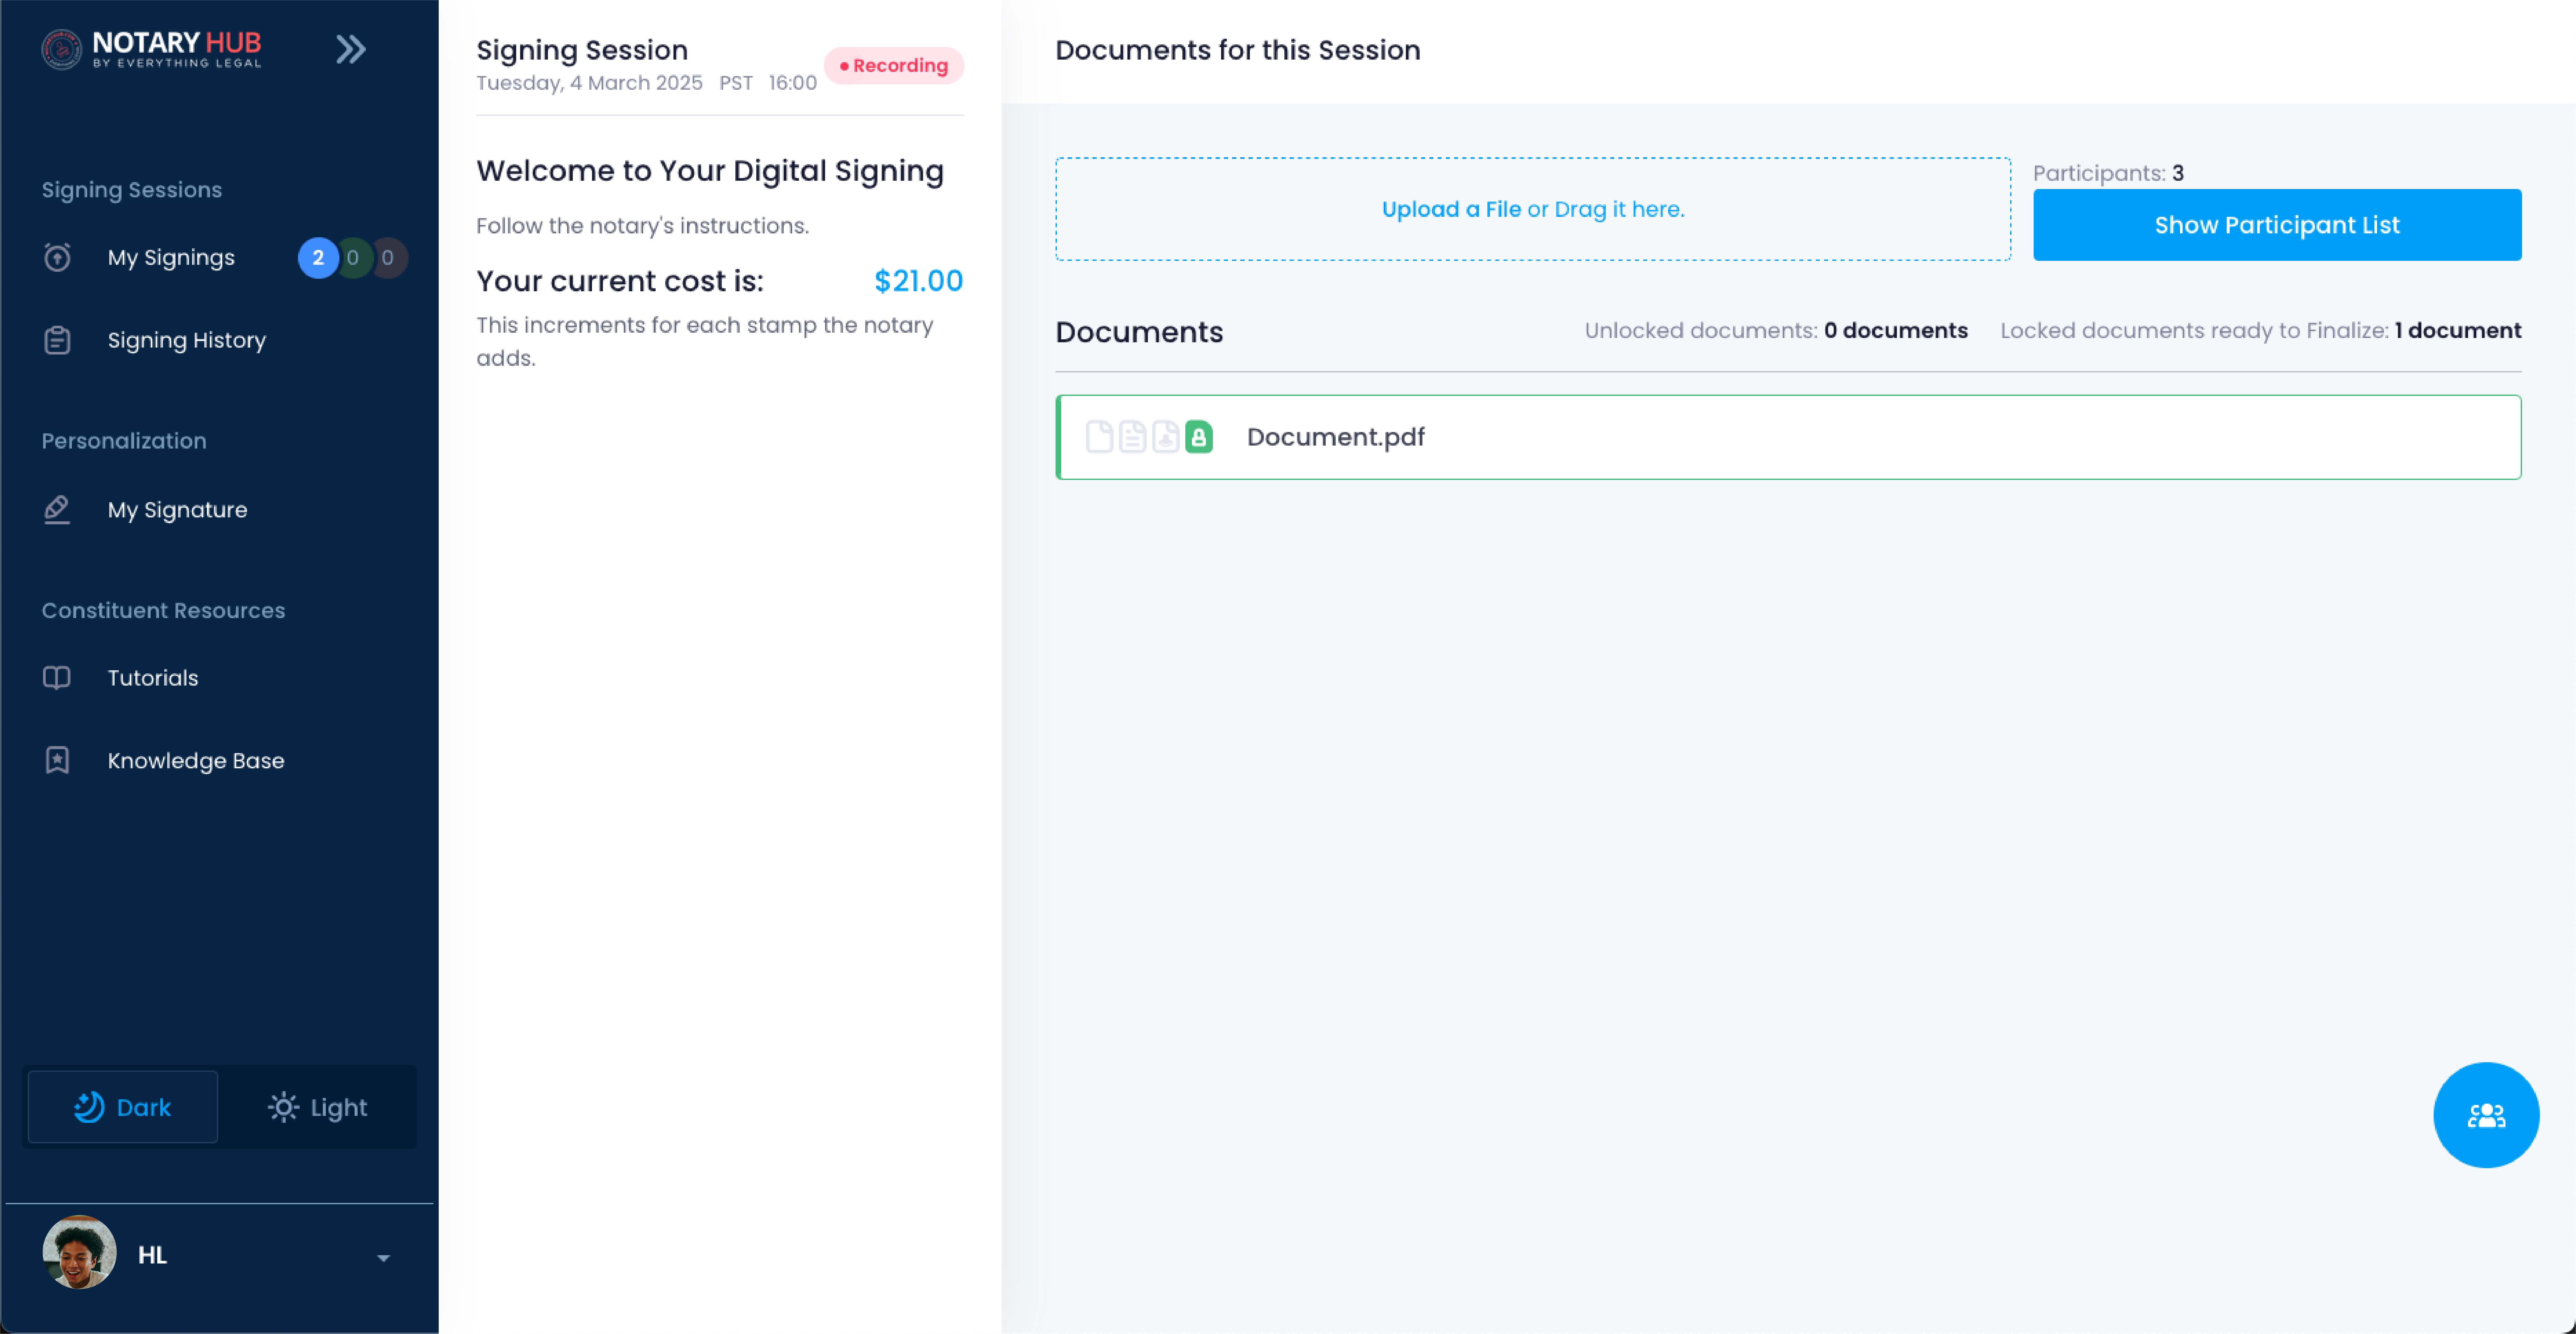Click the moon icon in Dark button
Image resolution: width=2576 pixels, height=1334 pixels.
click(89, 1107)
